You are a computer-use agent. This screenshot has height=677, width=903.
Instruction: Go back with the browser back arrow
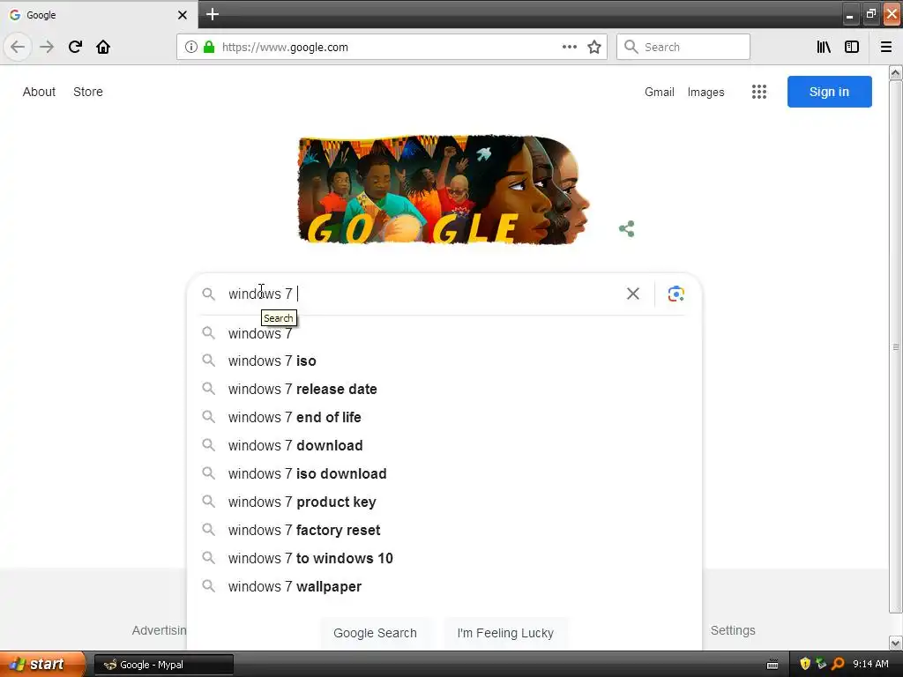pyautogui.click(x=18, y=47)
